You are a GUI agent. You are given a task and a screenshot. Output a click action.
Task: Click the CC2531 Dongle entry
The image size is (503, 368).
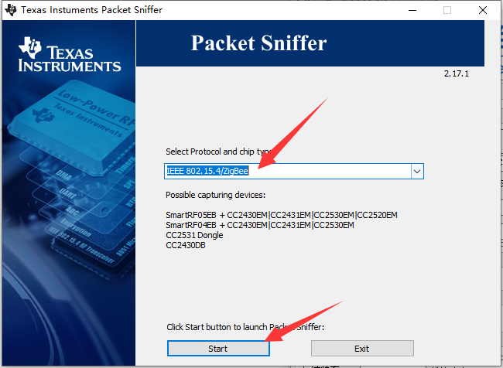point(193,235)
